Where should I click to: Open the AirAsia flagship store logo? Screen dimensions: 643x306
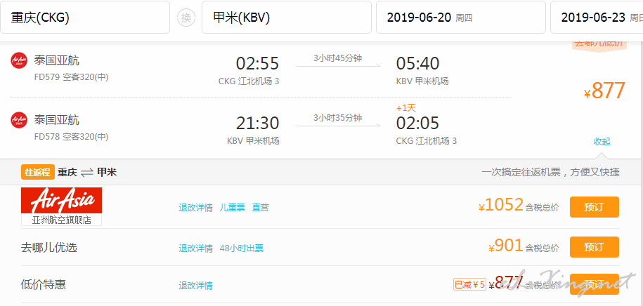pos(62,206)
